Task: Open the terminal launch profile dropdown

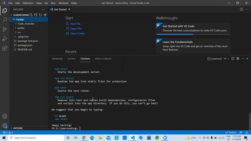Action: tap(228, 59)
